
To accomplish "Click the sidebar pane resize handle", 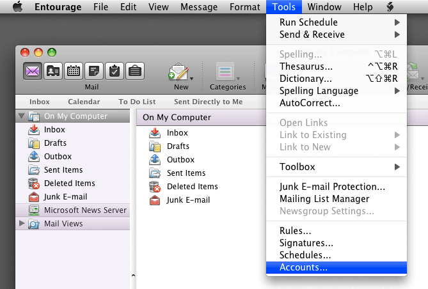I will (x=133, y=276).
